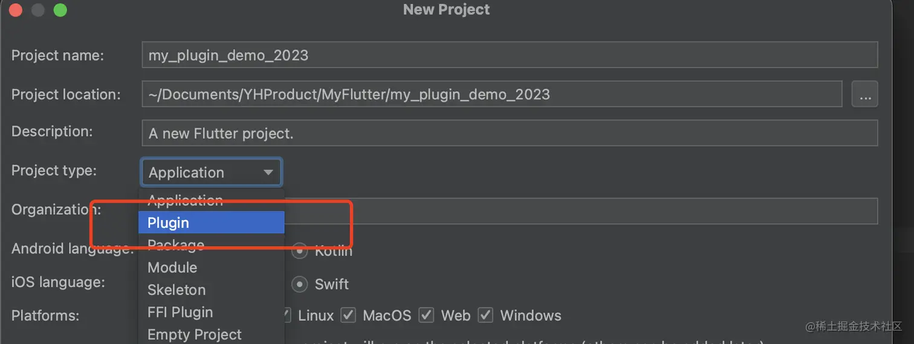Pick Package from the project type list

(x=176, y=245)
